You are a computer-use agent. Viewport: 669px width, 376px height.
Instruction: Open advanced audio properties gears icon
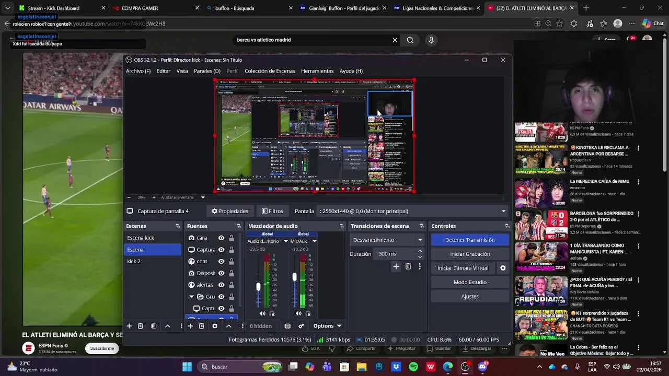301,326
